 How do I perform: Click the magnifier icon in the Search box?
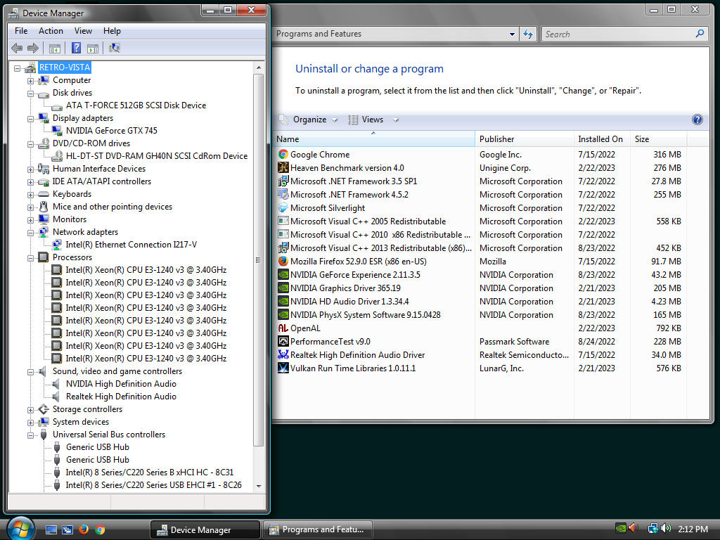point(700,33)
